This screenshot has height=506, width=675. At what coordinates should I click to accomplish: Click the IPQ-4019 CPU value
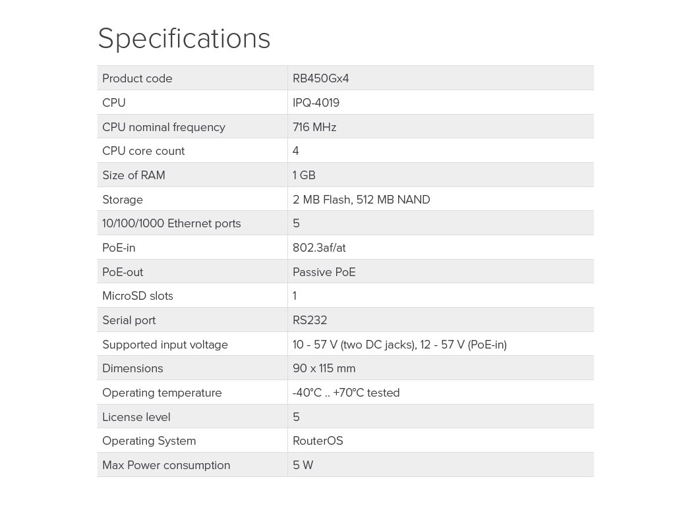pyautogui.click(x=316, y=103)
